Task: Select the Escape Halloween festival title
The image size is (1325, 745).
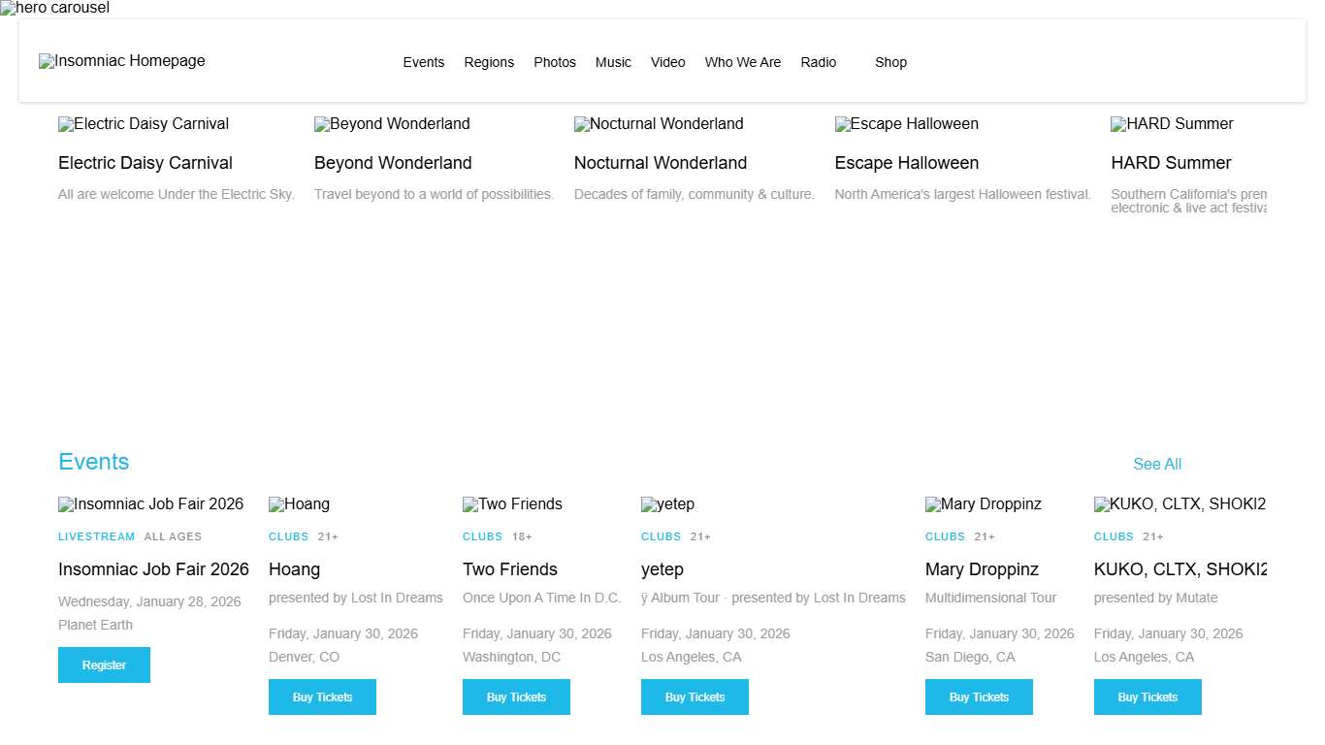Action: (907, 163)
